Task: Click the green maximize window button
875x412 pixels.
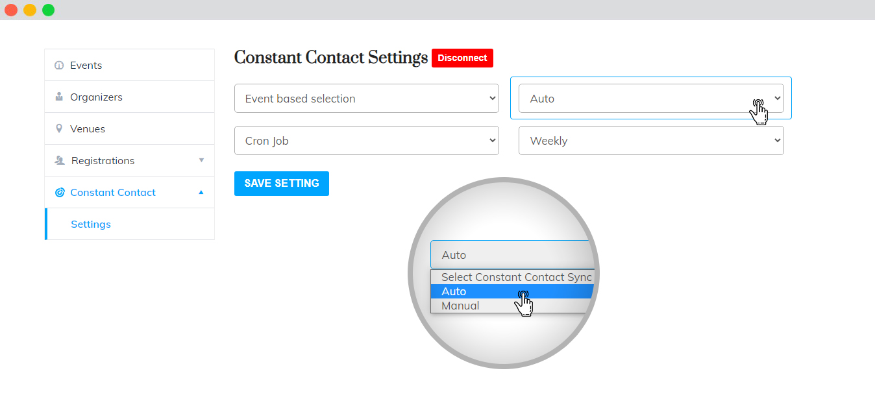Action: click(x=49, y=10)
